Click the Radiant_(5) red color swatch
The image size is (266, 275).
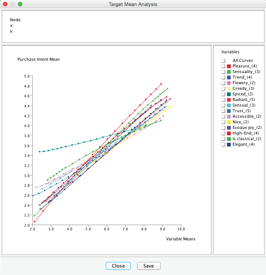(229, 99)
